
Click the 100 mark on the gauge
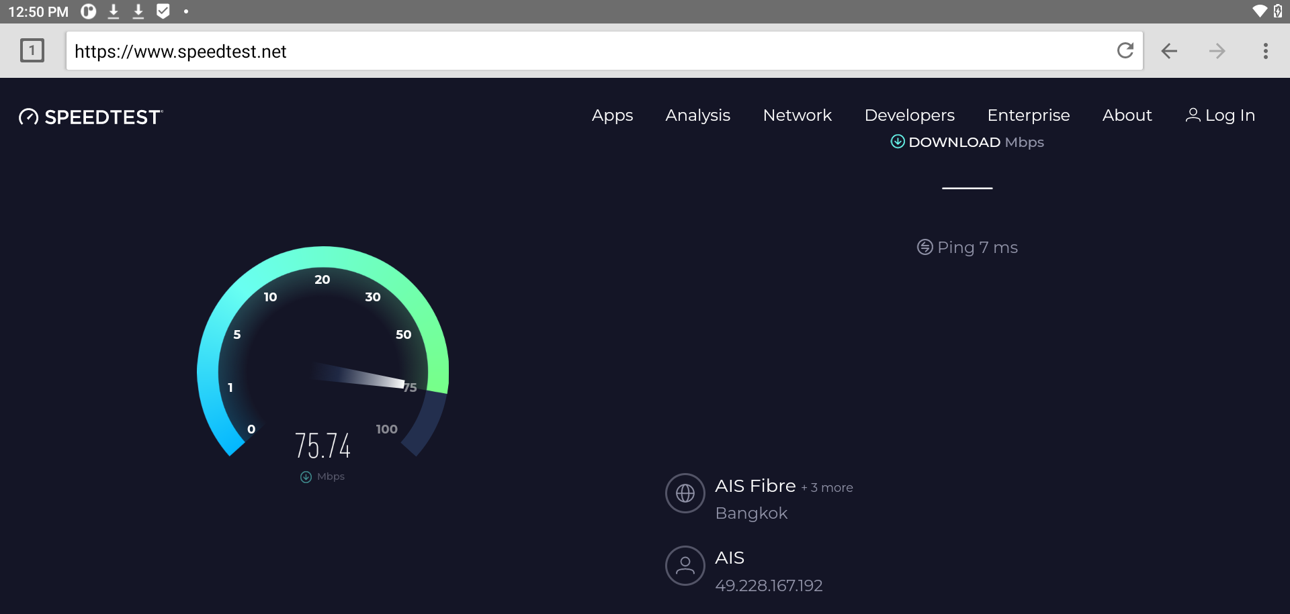pos(386,429)
